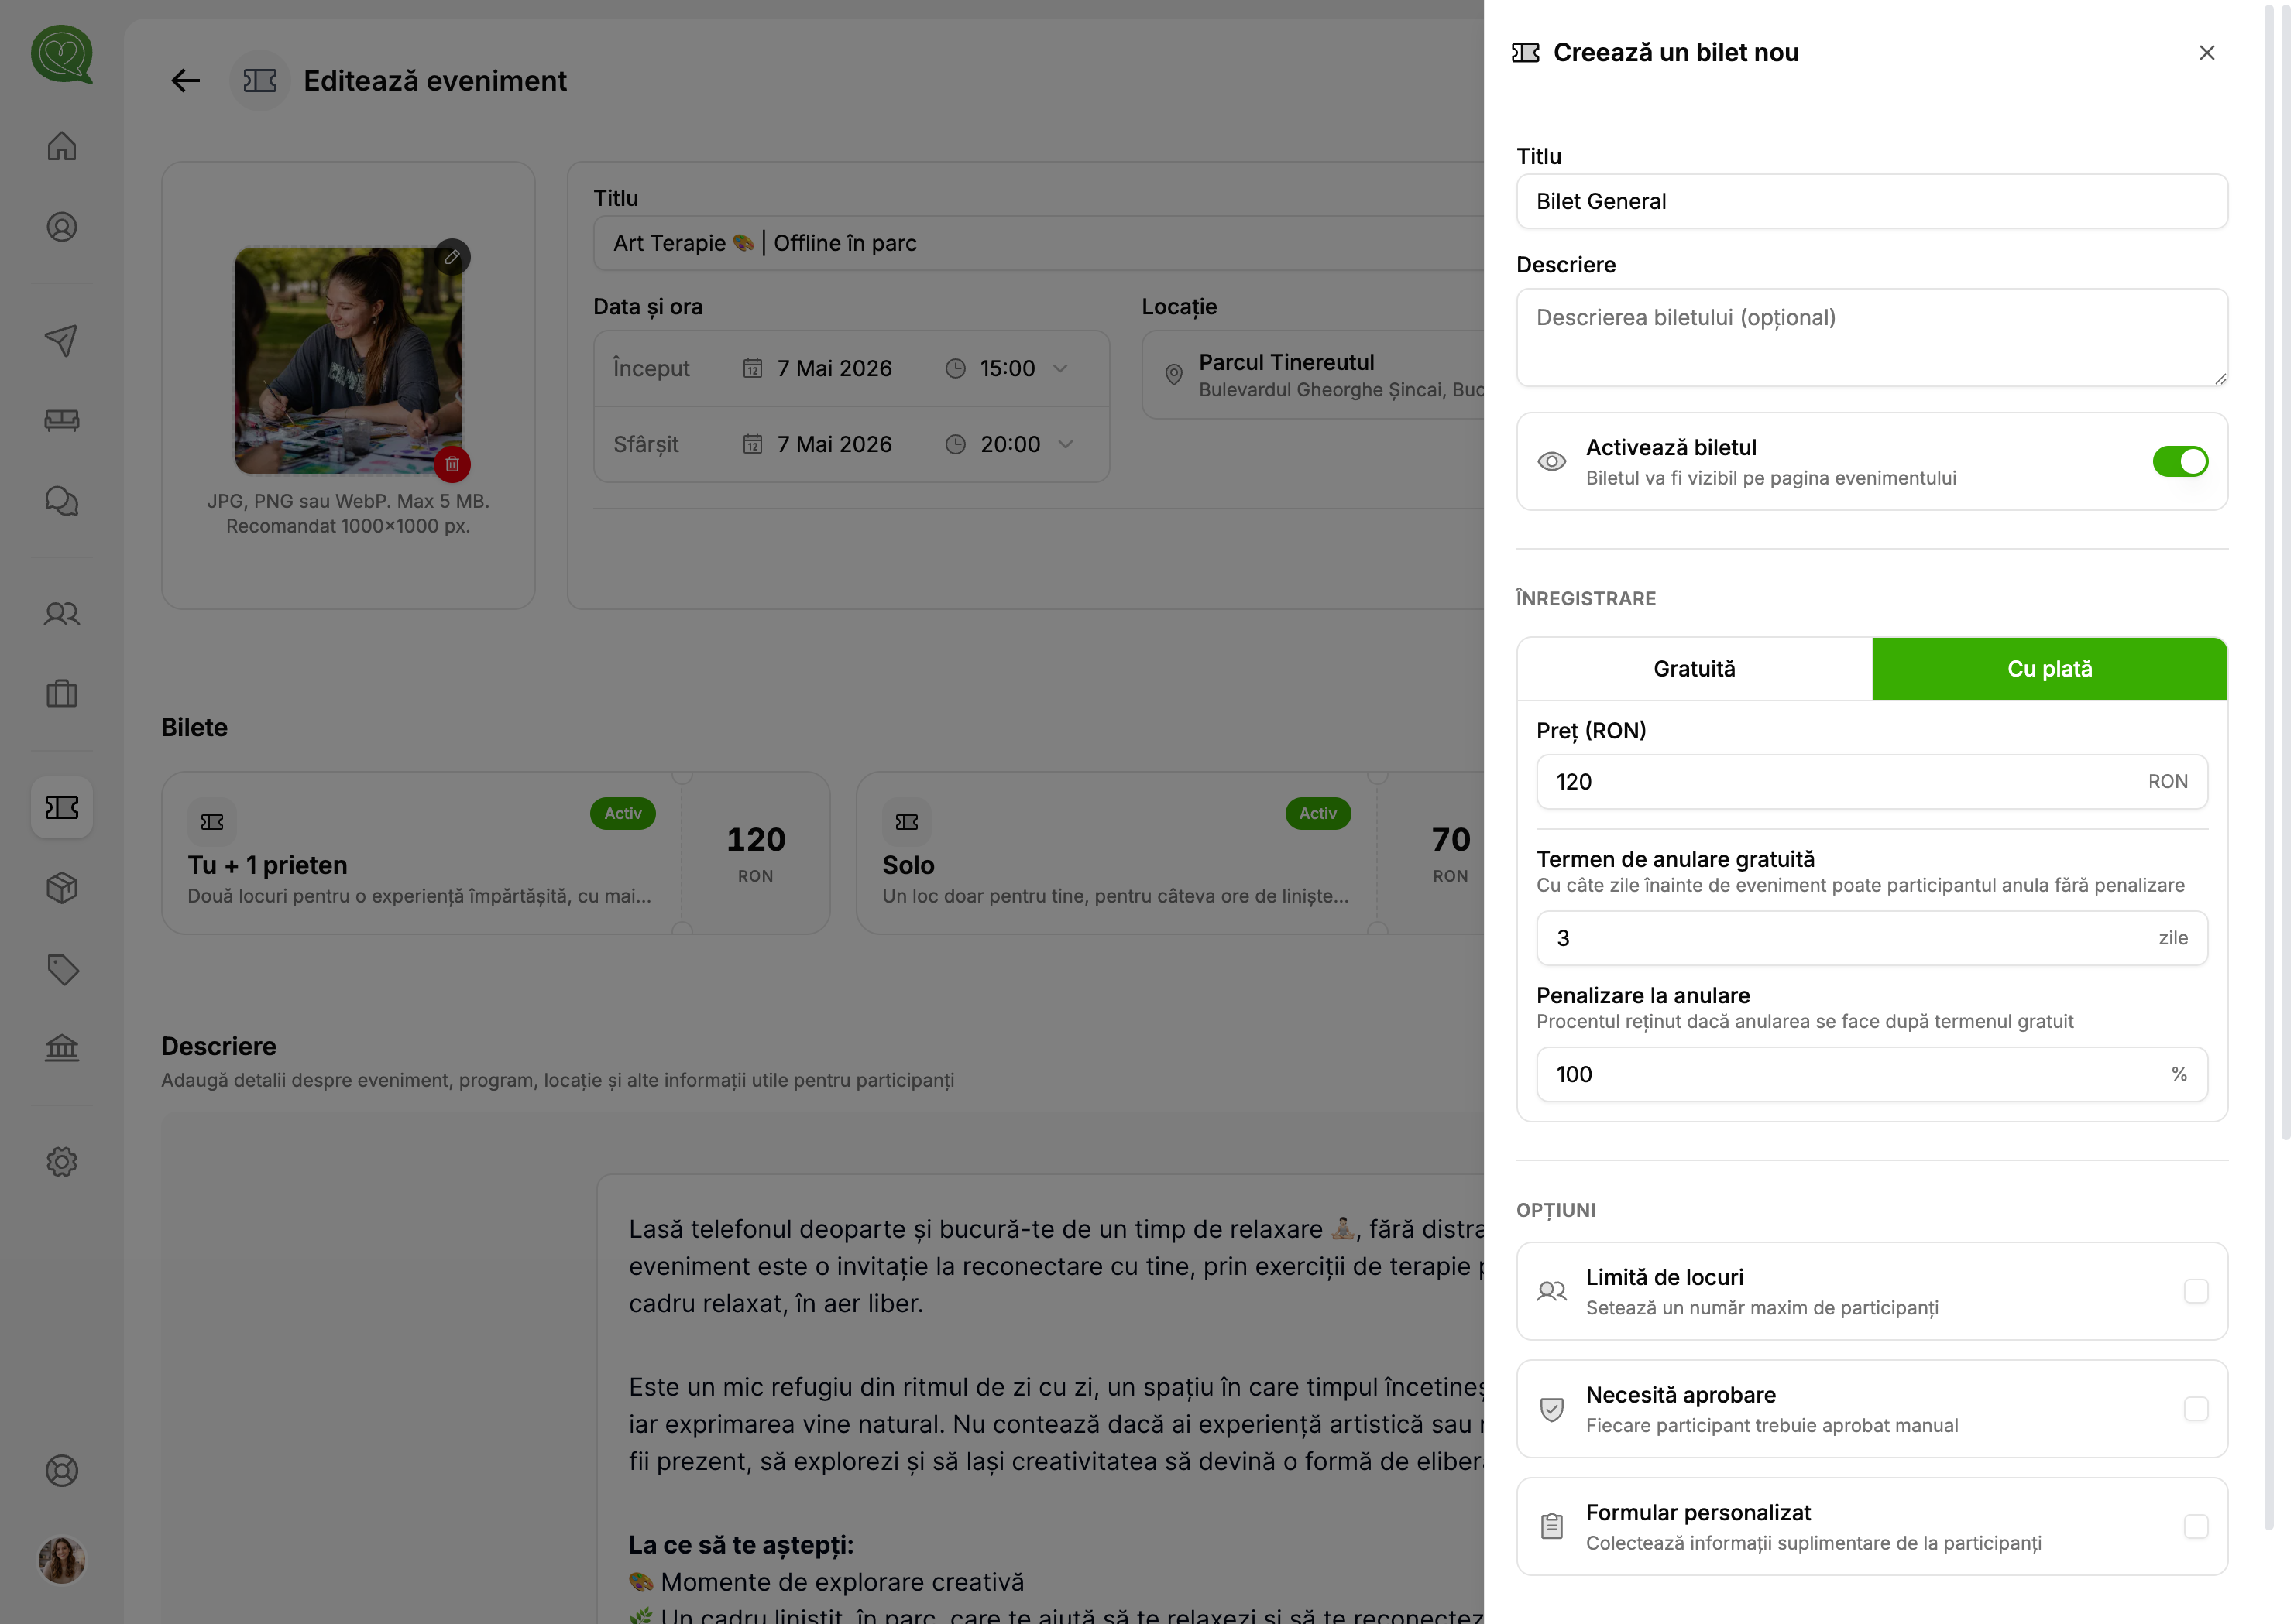Image resolution: width=2294 pixels, height=1624 pixels.
Task: Click the Formular personalizat clipboard icon
Action: coord(1551,1527)
